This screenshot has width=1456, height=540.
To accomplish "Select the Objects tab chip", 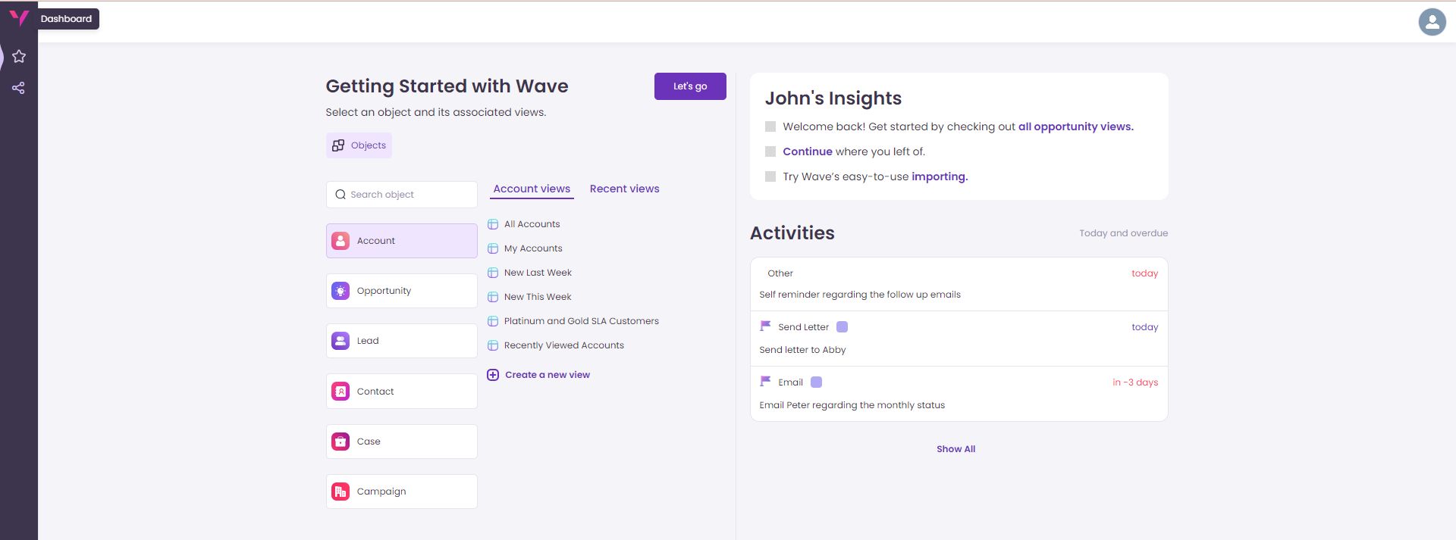I will tap(359, 145).
